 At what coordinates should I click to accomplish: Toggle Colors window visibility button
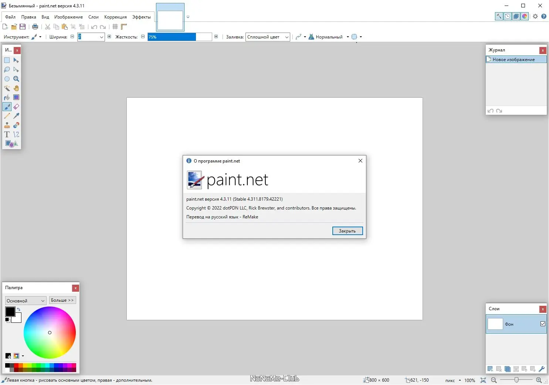525,16
